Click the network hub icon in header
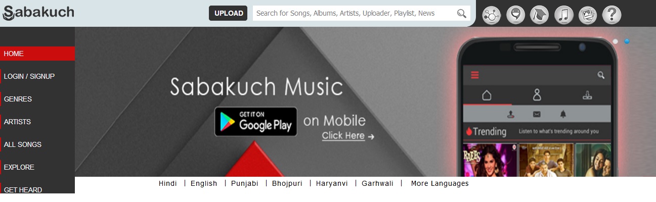 (x=491, y=15)
